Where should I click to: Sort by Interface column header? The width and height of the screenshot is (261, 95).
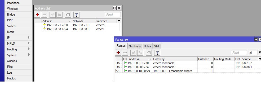pyautogui.click(x=106, y=21)
